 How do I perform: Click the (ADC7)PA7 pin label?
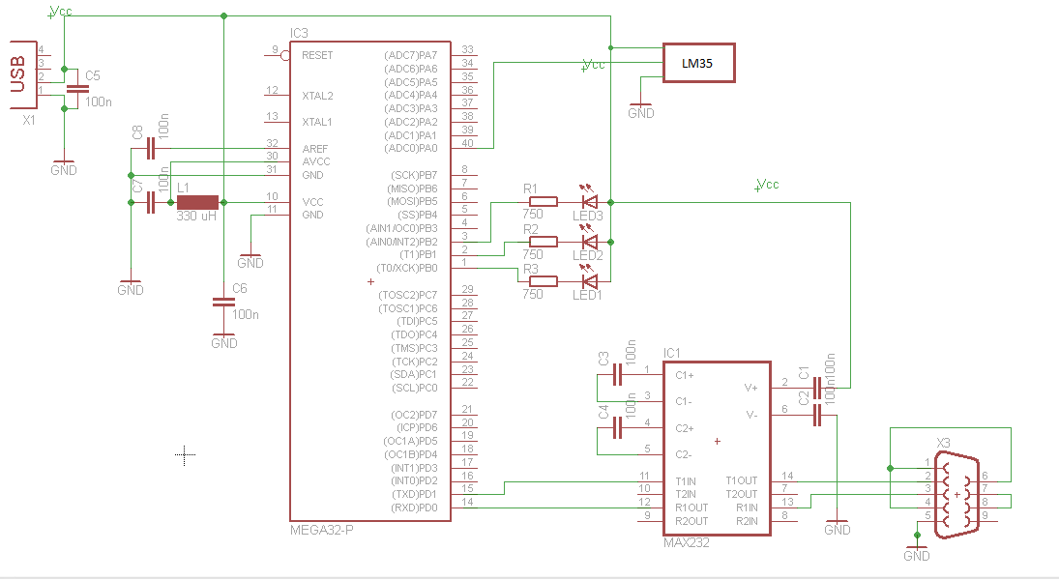point(411,55)
